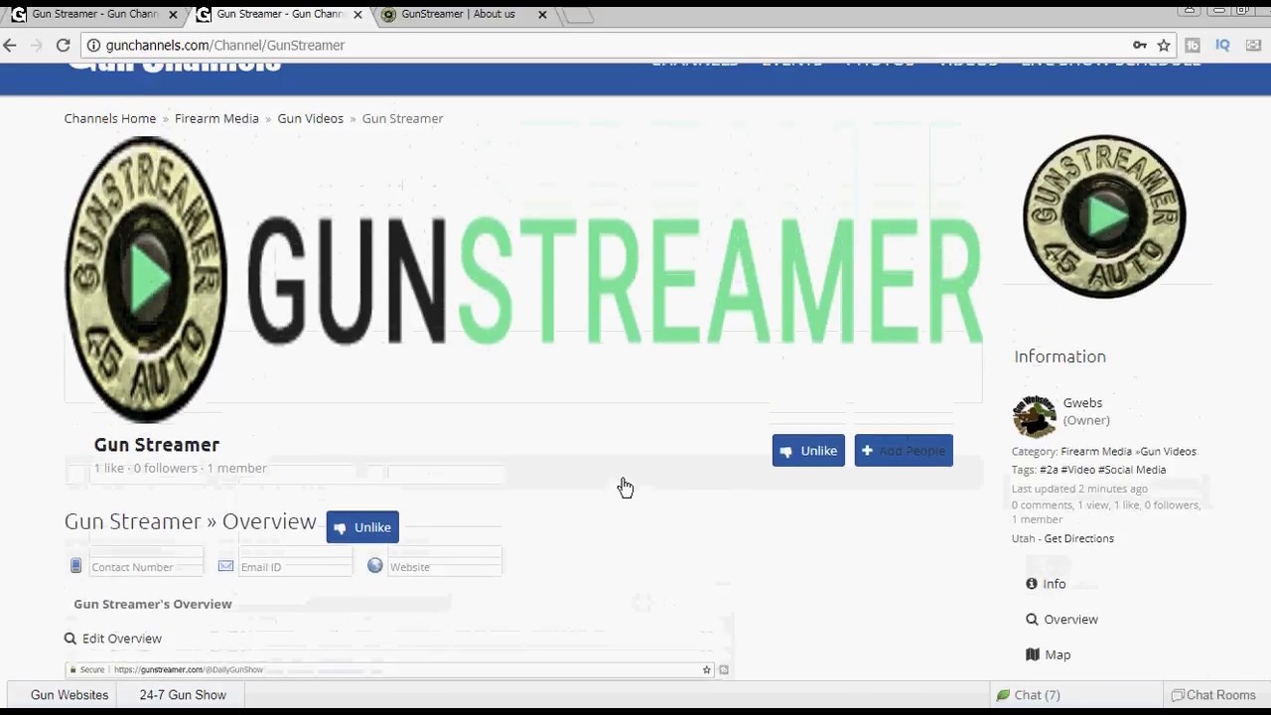Click the round 45 Auto channel avatar
The image size is (1271, 715).
pos(1104,216)
